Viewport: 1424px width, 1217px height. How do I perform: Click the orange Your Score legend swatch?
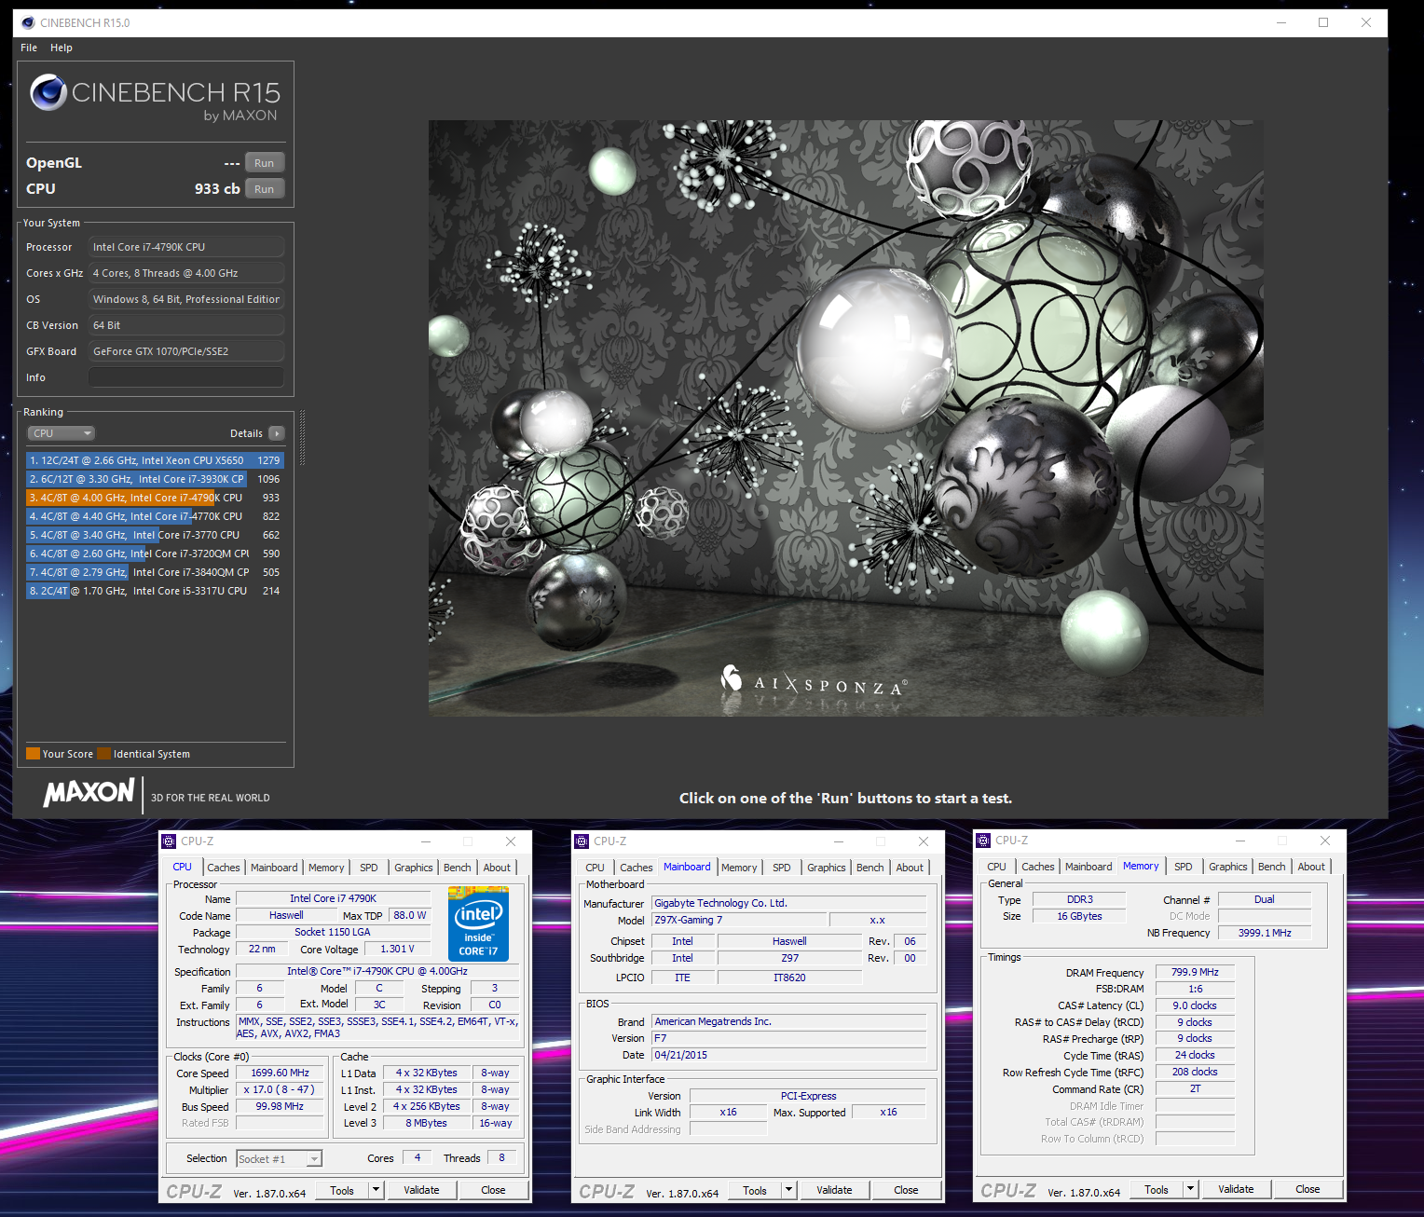(34, 754)
